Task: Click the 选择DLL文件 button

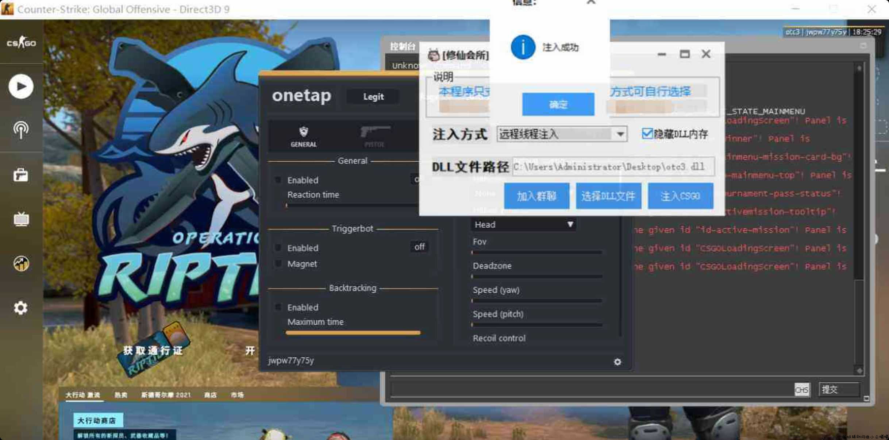Action: [608, 196]
